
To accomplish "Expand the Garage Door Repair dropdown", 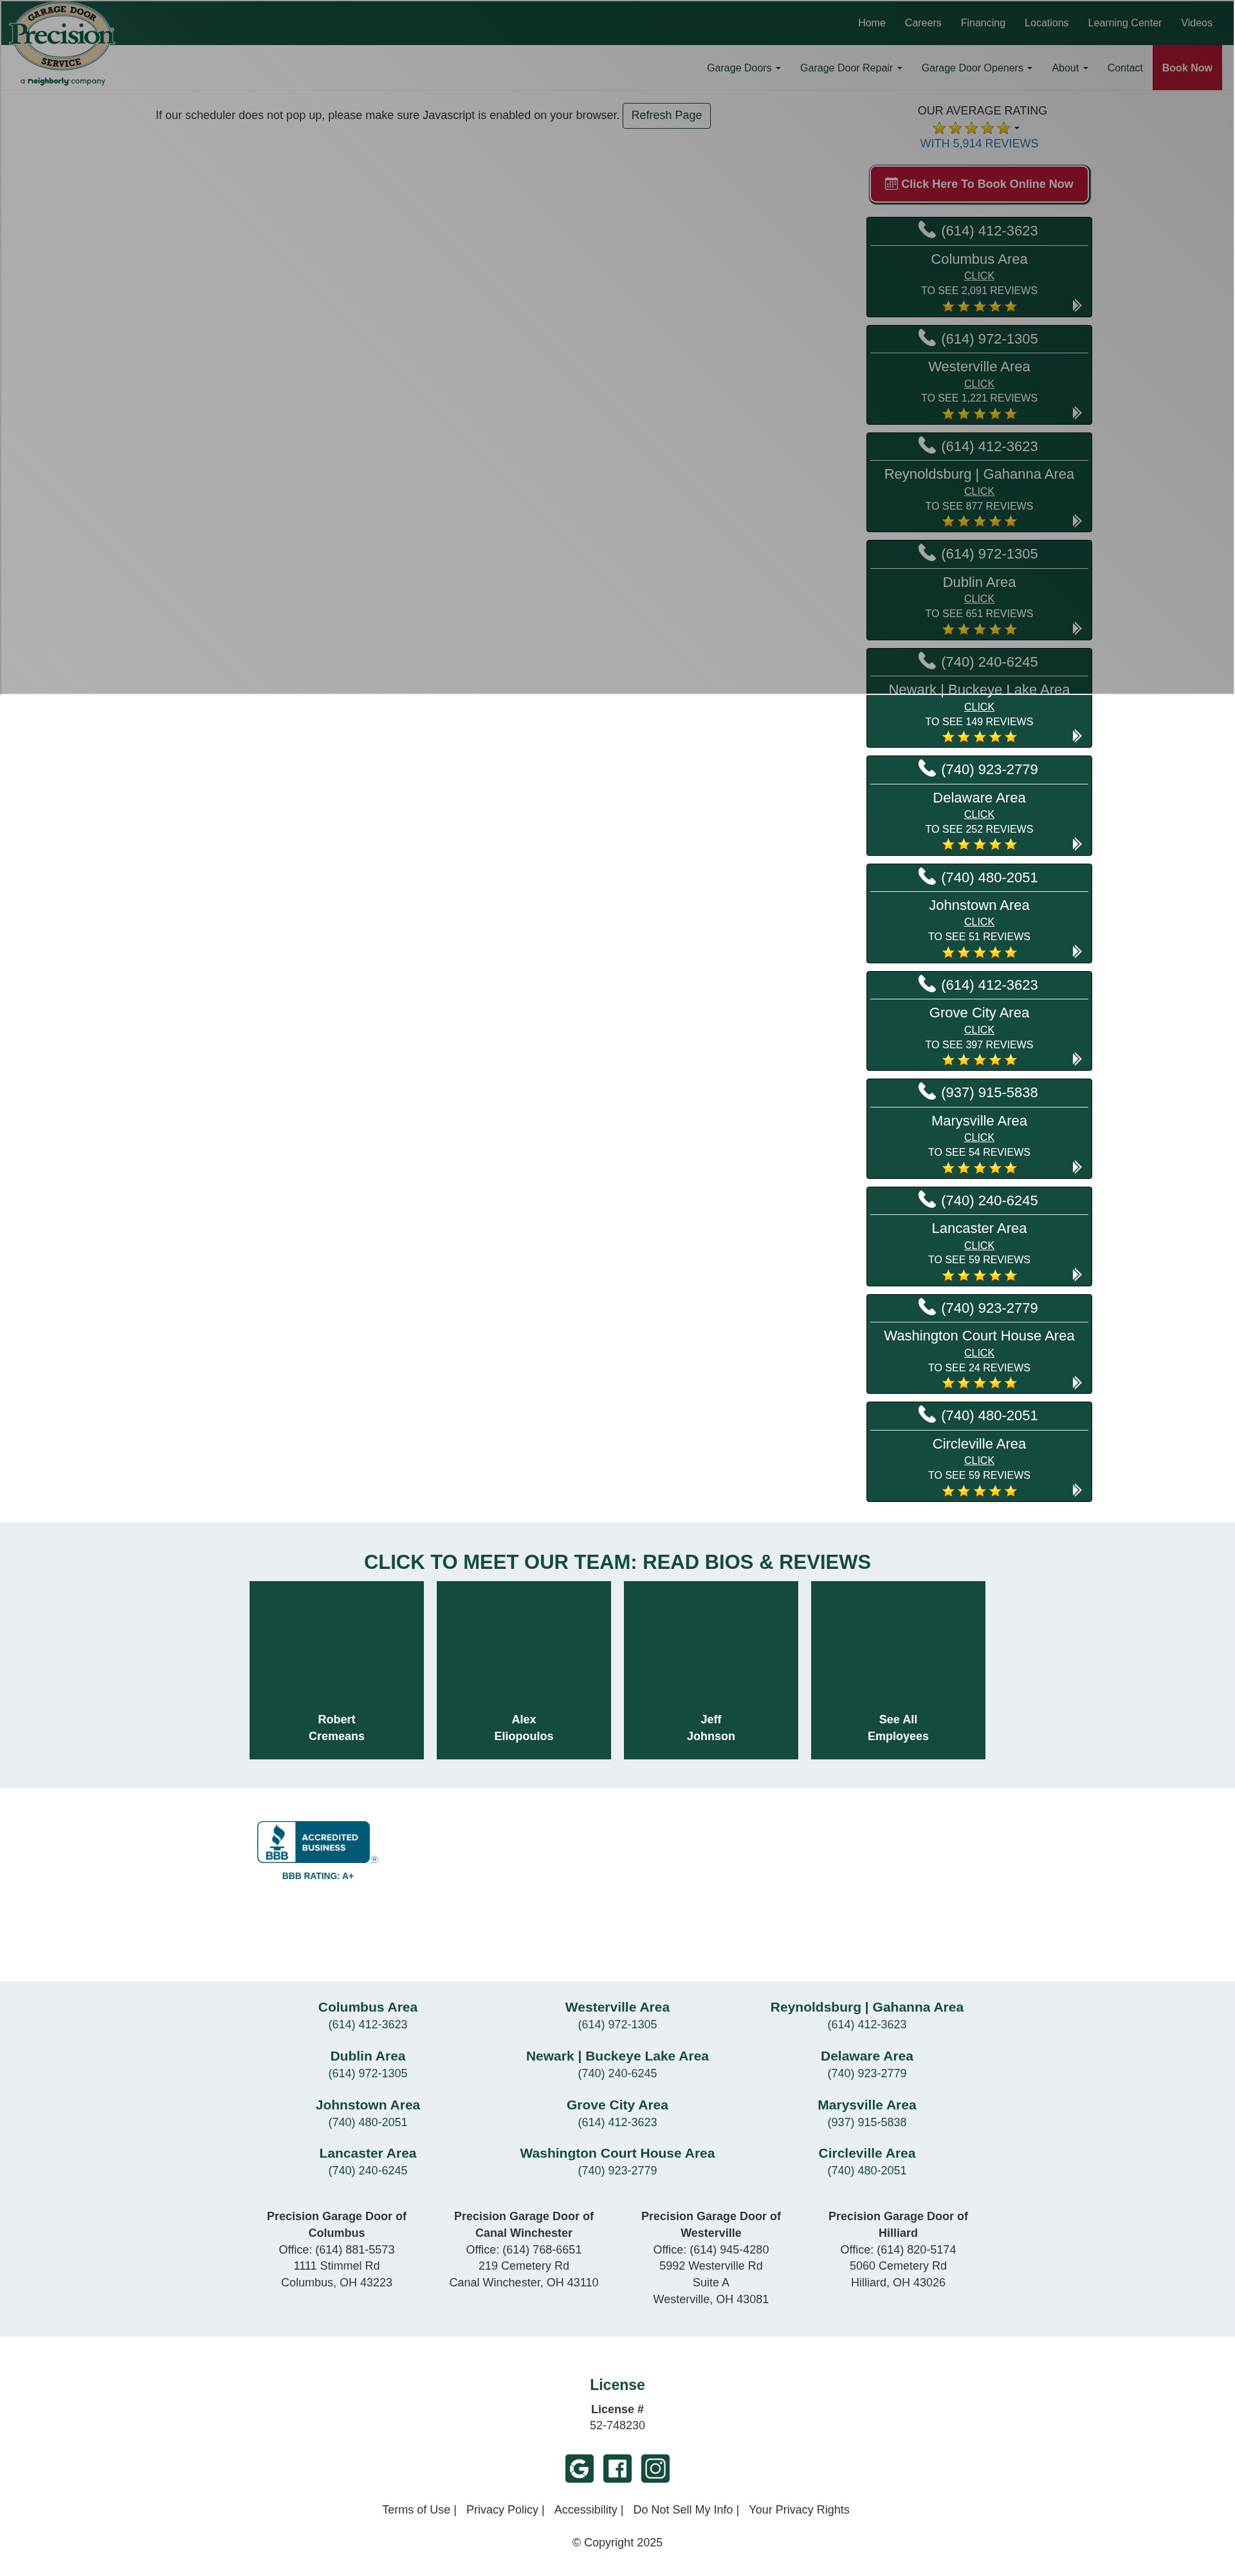I will click(850, 68).
